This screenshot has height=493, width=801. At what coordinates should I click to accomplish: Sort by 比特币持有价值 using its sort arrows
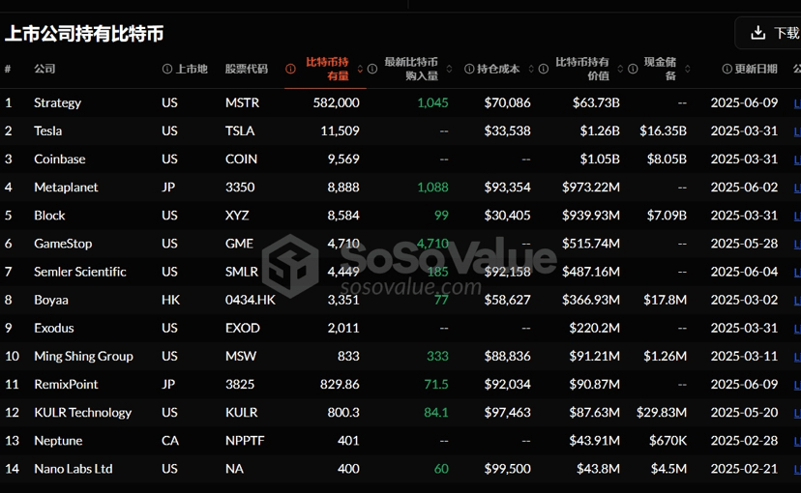620,69
